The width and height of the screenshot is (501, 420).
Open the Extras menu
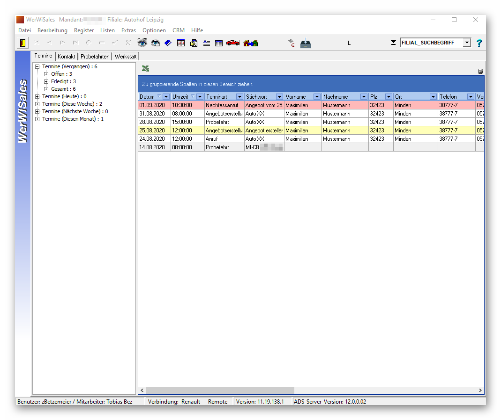click(x=128, y=30)
